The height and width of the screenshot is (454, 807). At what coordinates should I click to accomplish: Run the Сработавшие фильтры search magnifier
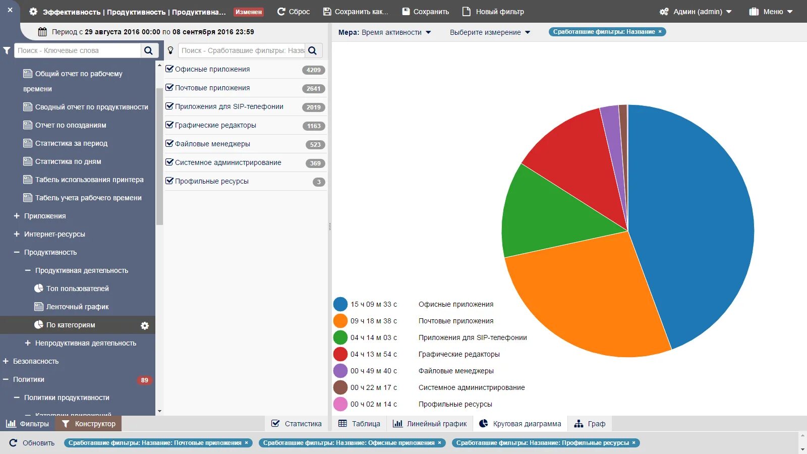(x=313, y=50)
